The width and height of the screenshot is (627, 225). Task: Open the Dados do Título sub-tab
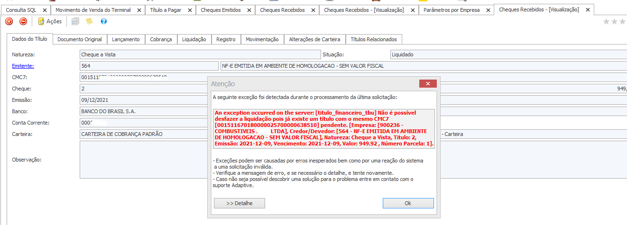pos(29,39)
